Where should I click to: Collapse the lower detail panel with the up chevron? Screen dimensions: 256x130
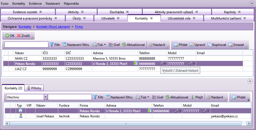(x=250, y=81)
